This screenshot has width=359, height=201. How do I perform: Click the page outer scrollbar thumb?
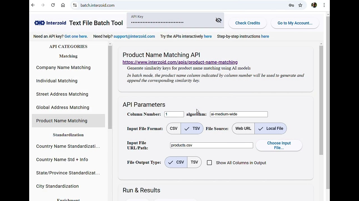point(328,103)
